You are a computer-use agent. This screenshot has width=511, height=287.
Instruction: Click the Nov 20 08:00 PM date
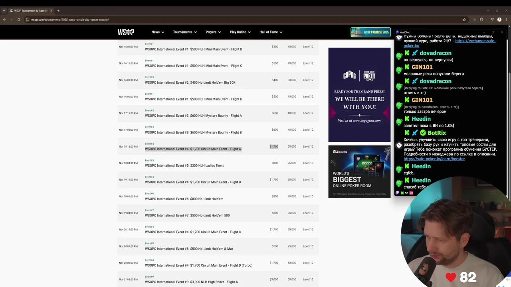tap(128, 263)
